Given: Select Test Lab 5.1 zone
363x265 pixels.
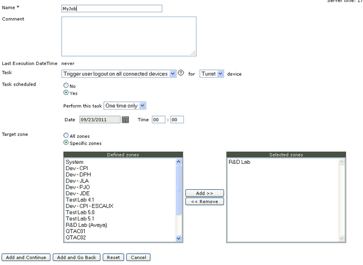Looking at the screenshot, I should tap(120, 219).
